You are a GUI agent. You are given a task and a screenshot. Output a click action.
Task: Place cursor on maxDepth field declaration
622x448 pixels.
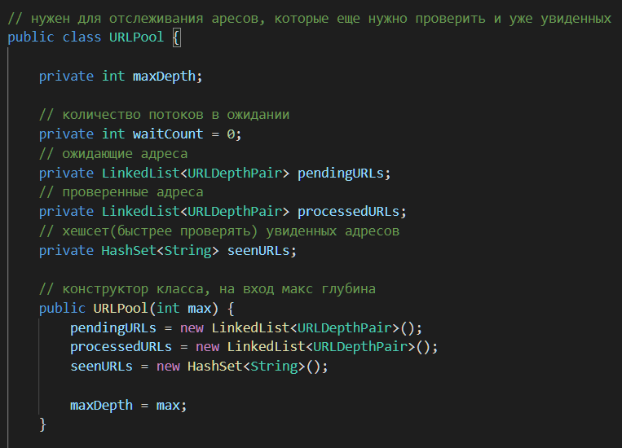[121, 76]
